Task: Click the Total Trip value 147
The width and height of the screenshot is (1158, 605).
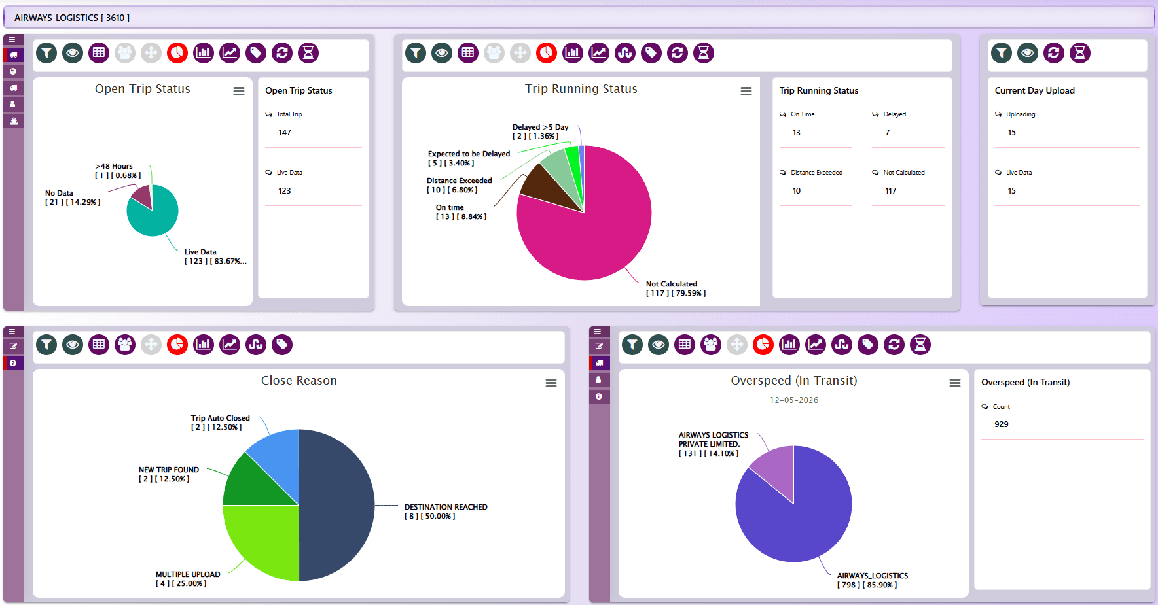Action: 285,133
